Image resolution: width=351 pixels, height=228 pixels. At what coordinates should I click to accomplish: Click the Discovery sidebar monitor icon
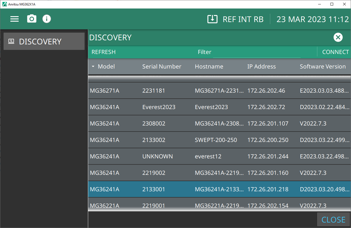click(x=11, y=41)
